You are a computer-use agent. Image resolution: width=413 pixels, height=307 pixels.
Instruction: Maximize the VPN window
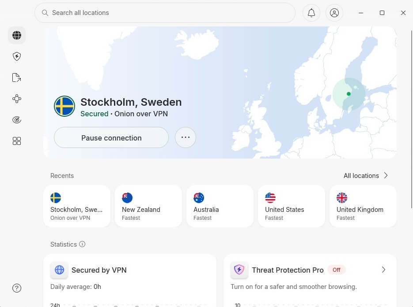coord(382,13)
